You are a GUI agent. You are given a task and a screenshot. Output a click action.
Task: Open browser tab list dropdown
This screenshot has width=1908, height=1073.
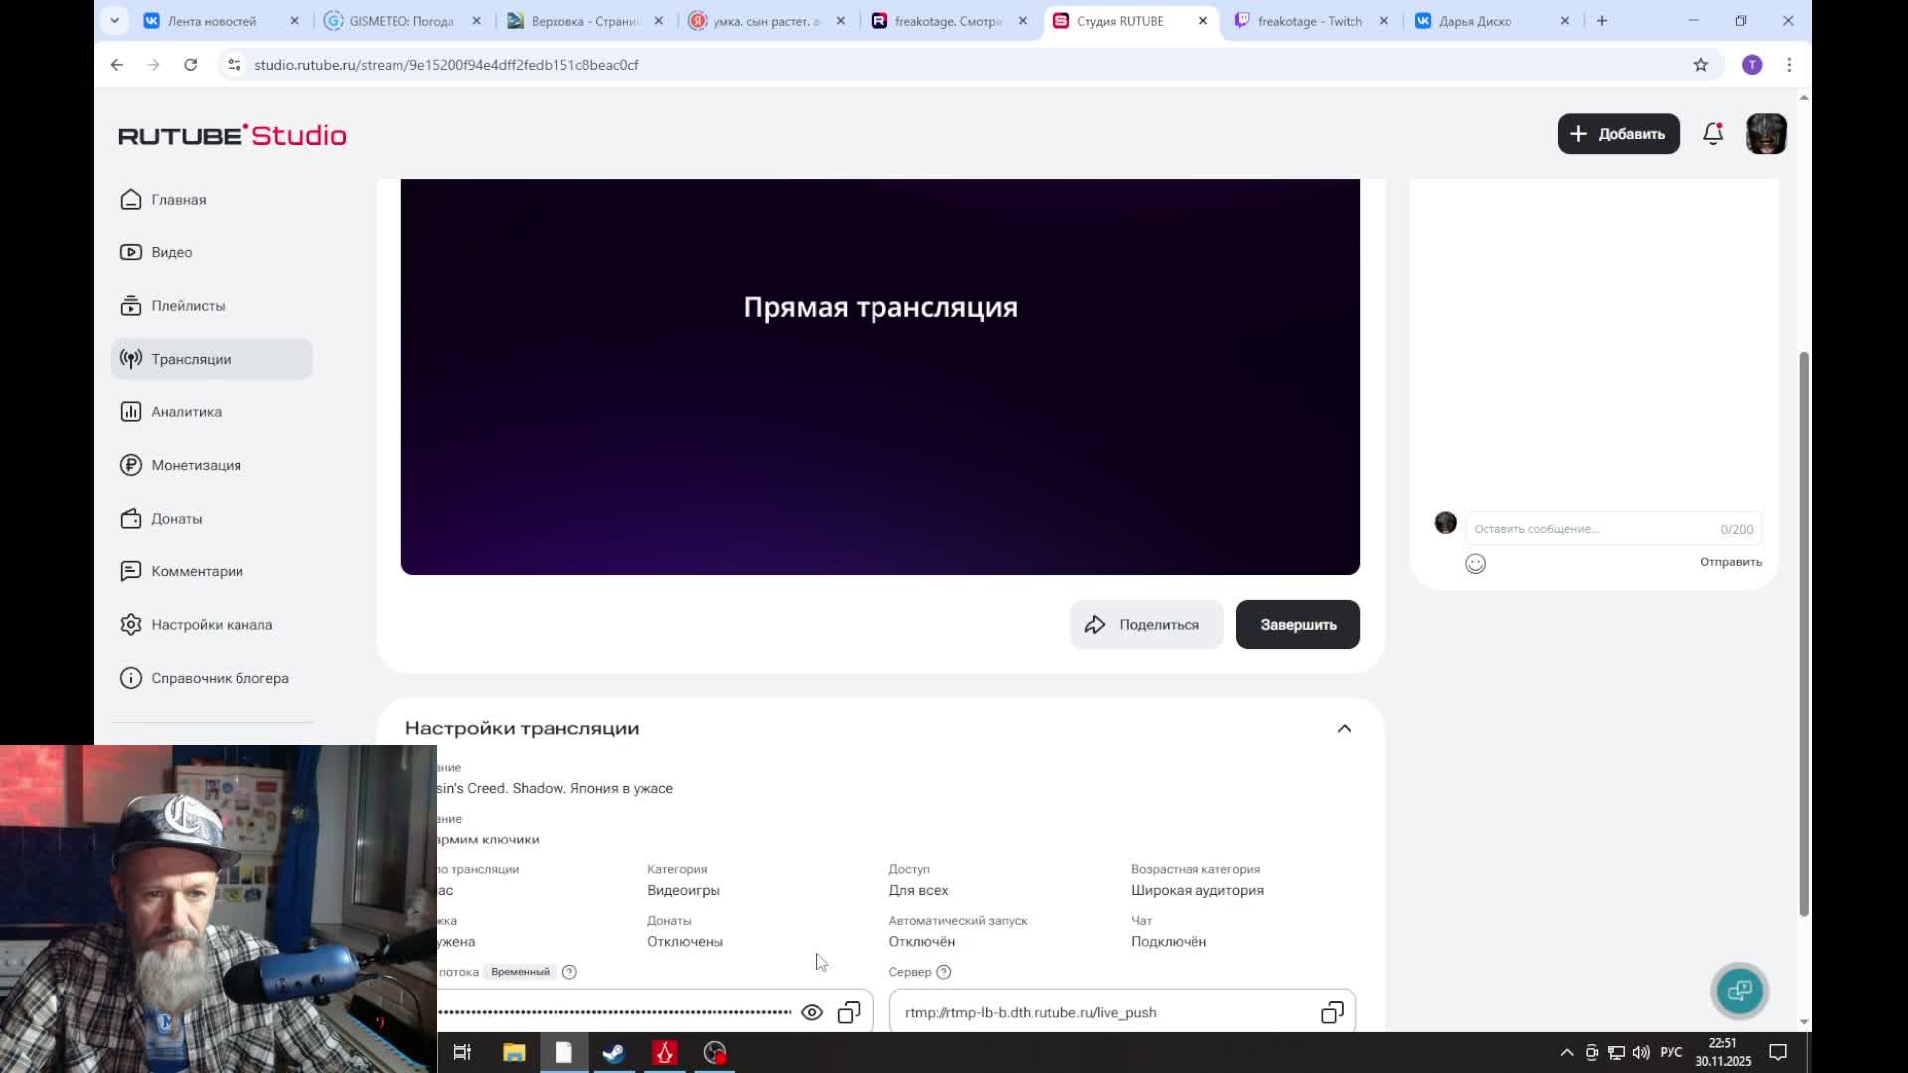coord(115,21)
